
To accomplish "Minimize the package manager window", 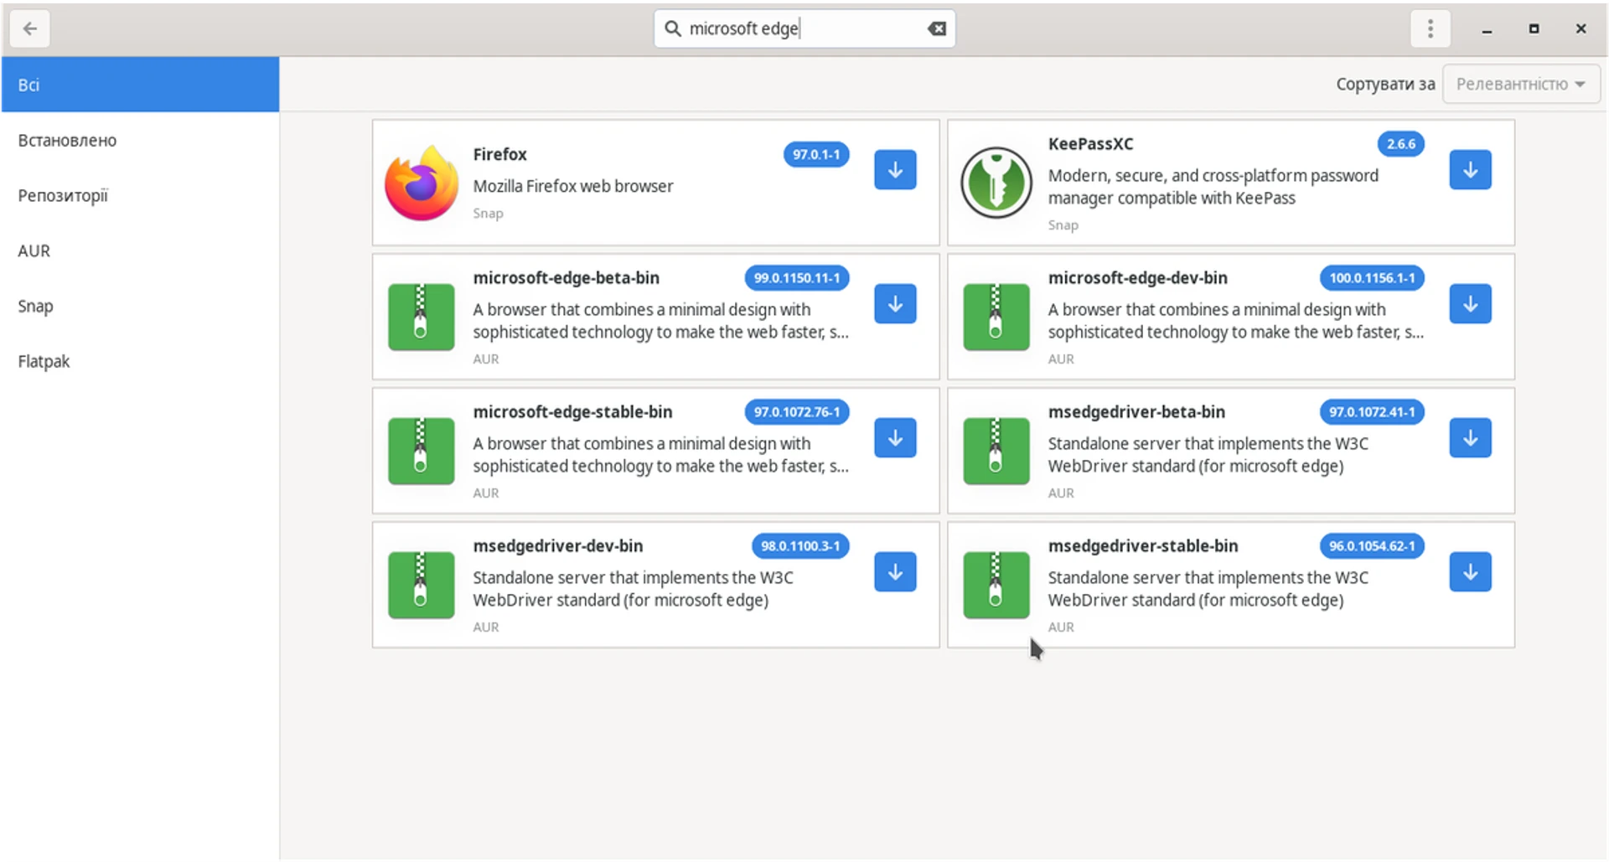I will (1487, 30).
